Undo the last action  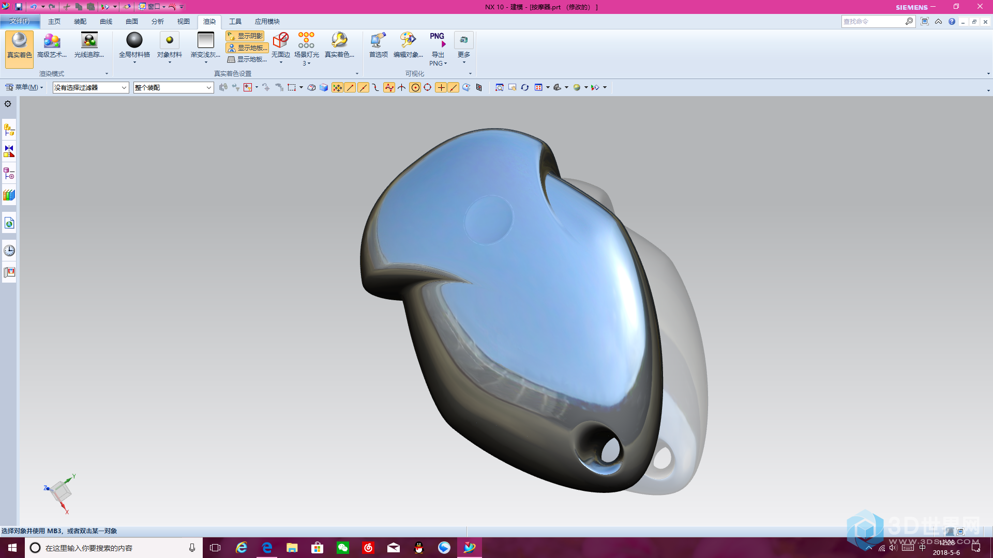tap(33, 7)
